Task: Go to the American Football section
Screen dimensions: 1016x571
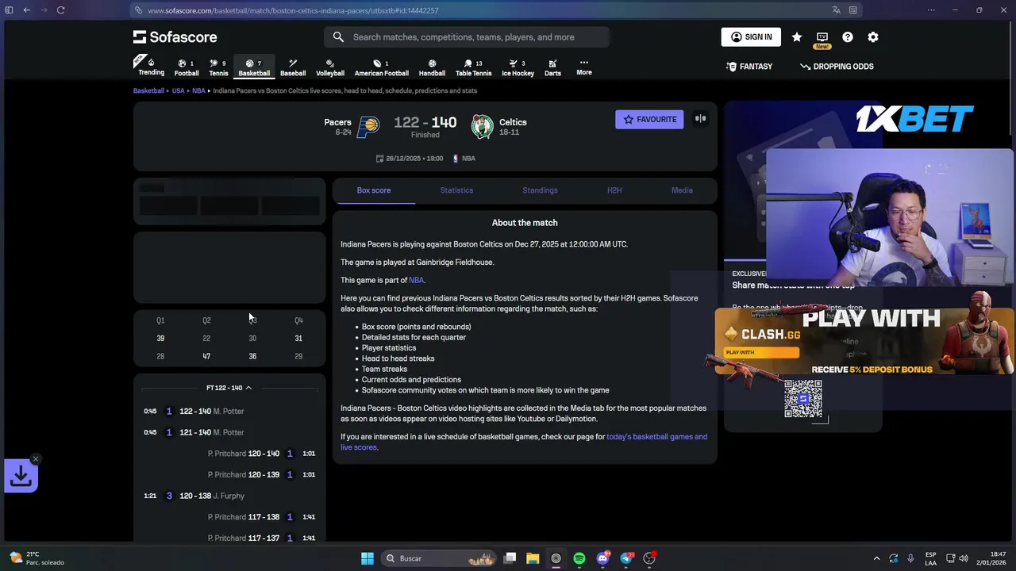Action: pos(382,67)
